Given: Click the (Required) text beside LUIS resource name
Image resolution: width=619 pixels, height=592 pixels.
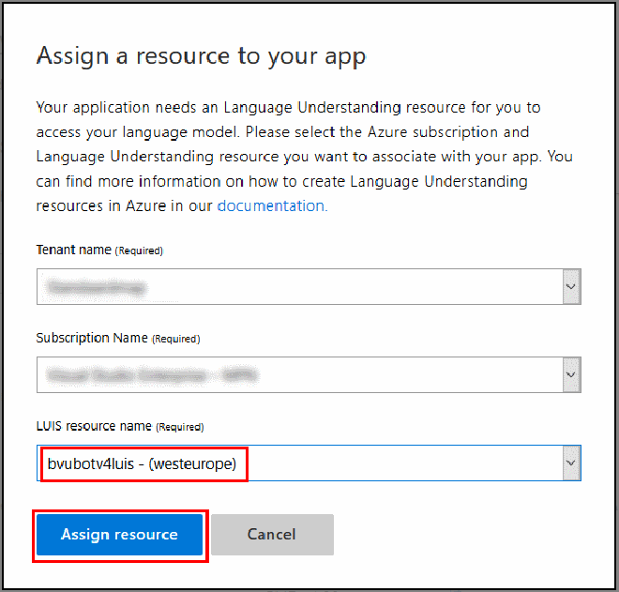Looking at the screenshot, I should pyautogui.click(x=178, y=427).
